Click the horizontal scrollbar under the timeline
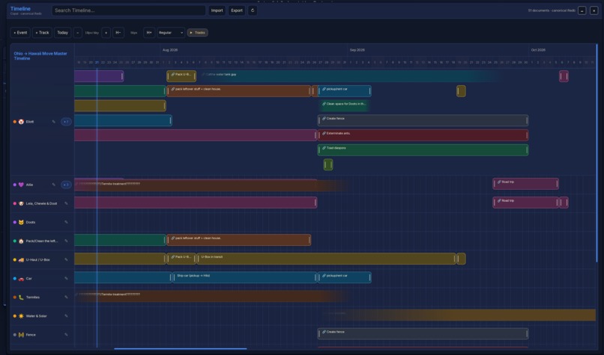The height and width of the screenshot is (355, 604). click(181, 349)
